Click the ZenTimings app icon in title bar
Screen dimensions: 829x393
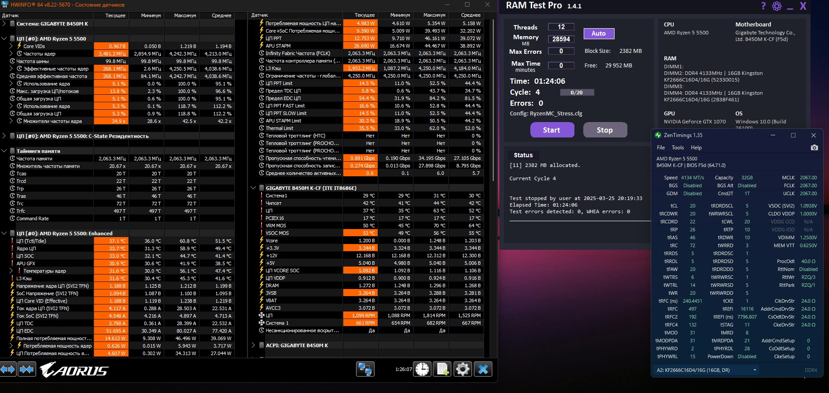coord(658,135)
